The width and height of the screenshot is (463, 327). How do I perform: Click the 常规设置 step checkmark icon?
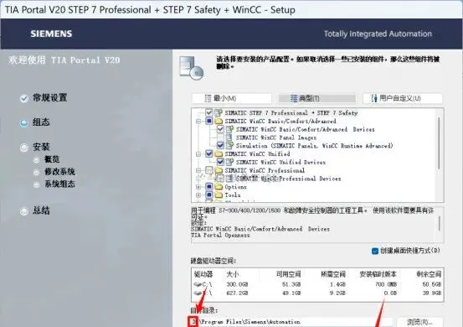24,98
